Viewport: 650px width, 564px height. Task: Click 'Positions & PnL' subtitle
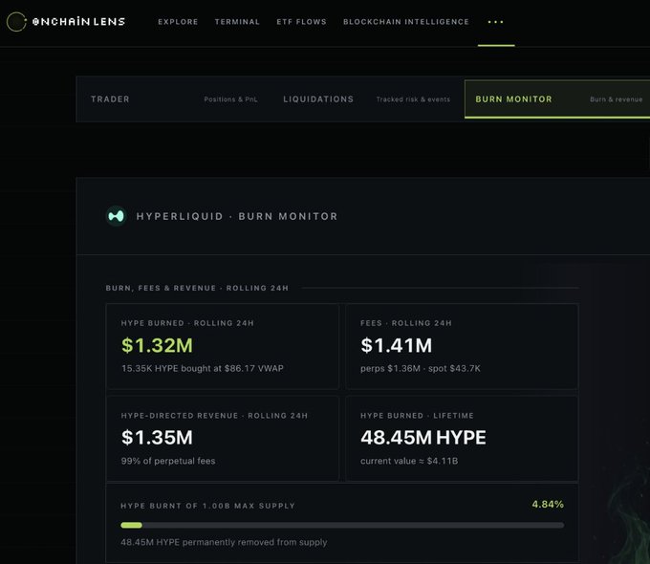(230, 99)
